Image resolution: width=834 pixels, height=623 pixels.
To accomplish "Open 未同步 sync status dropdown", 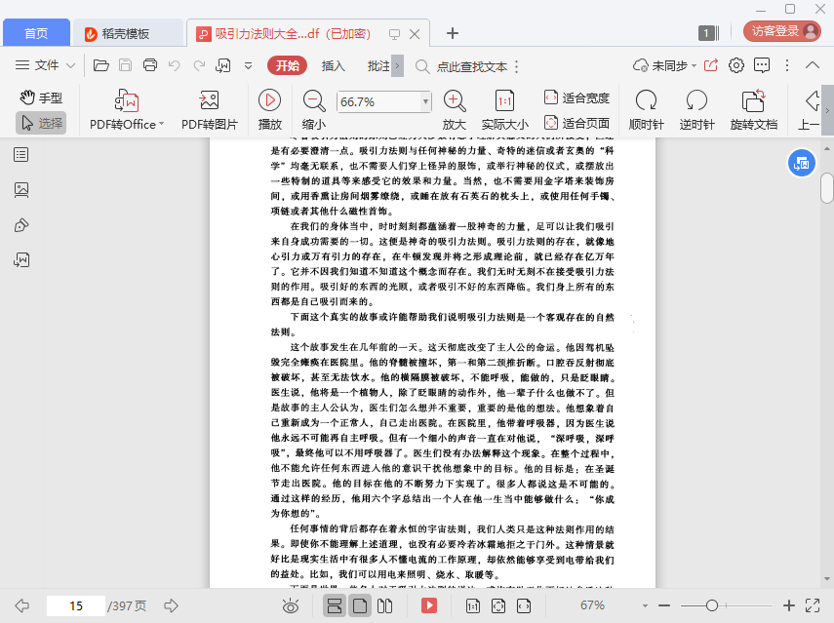I will click(x=665, y=65).
